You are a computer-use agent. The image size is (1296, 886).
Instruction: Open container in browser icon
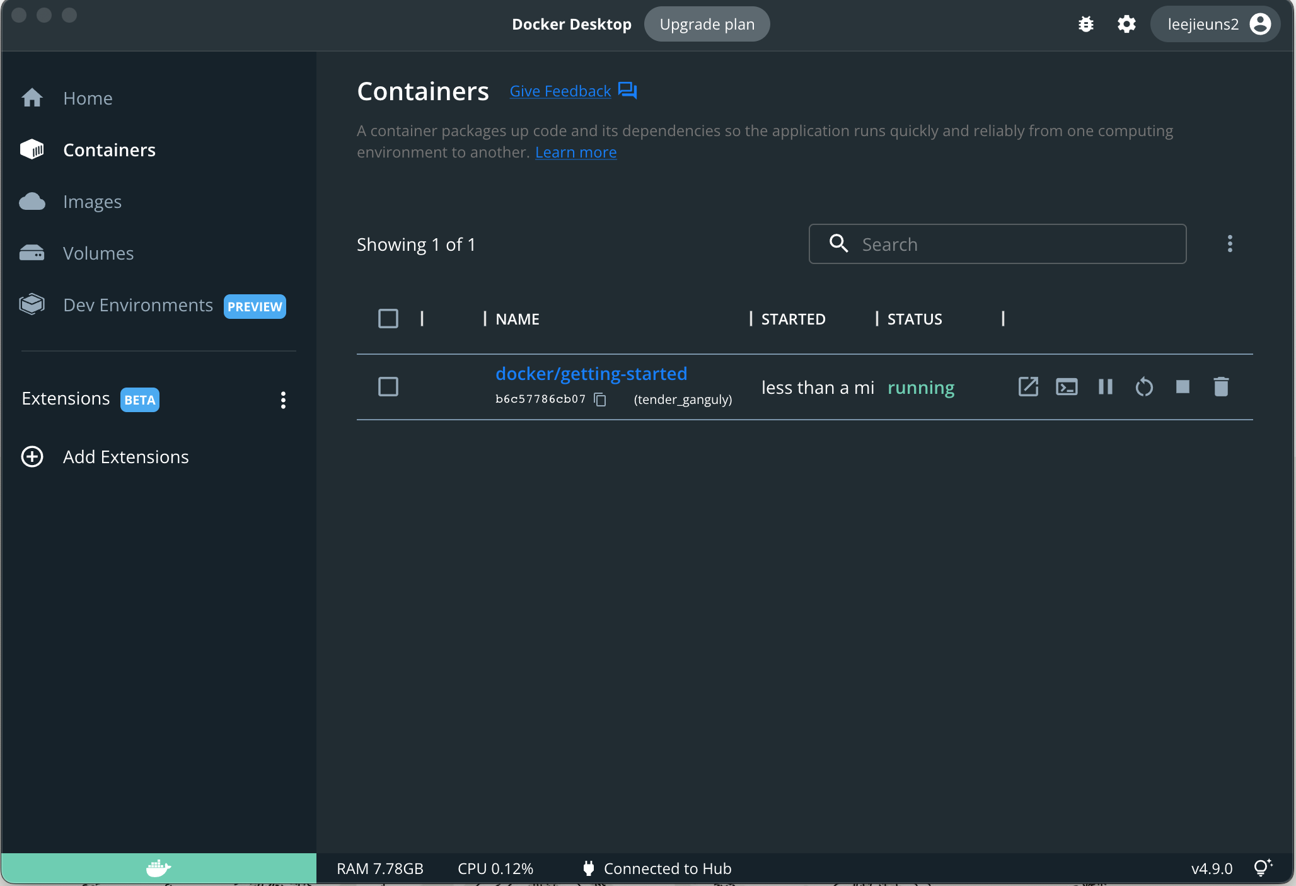coord(1028,387)
